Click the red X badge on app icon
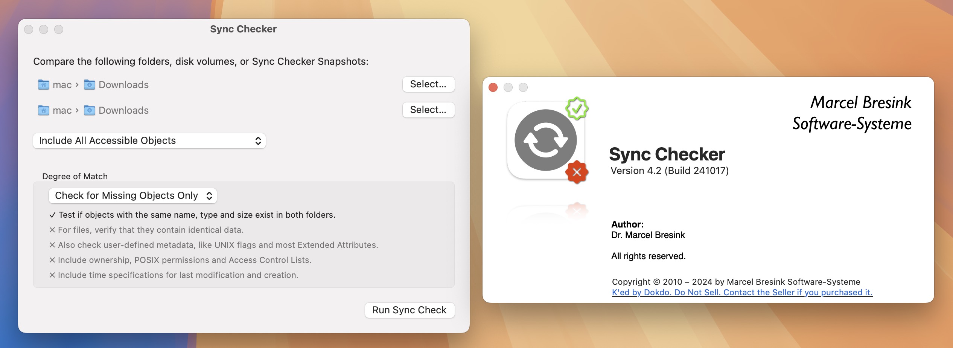 click(577, 172)
